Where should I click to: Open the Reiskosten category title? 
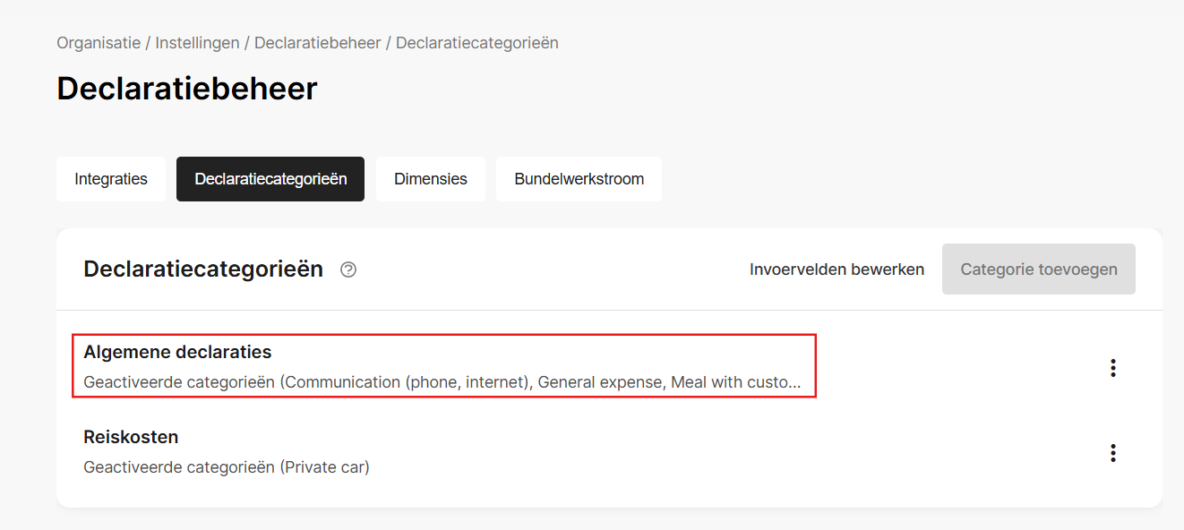coord(131,437)
